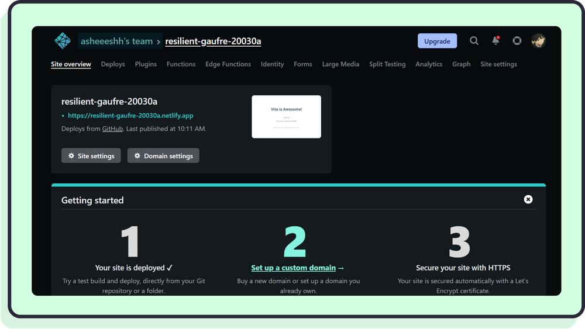Click the support lifebuoy icon
Image resolution: width=585 pixels, height=329 pixels.
[x=517, y=41]
